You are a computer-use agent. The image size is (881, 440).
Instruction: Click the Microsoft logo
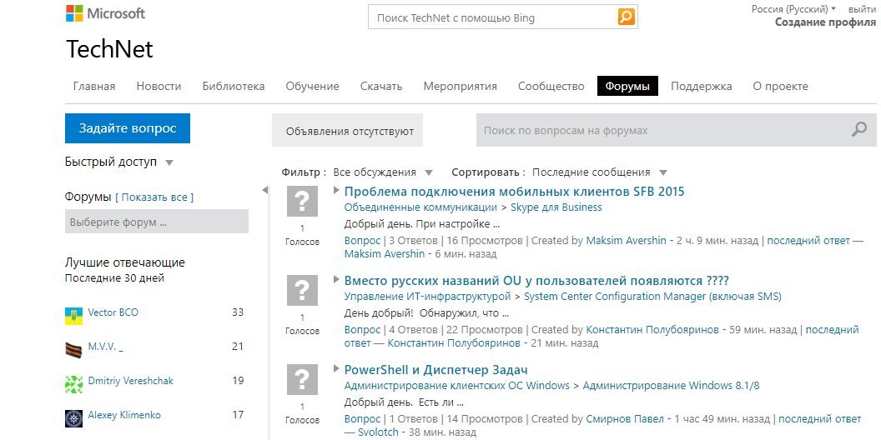click(105, 12)
